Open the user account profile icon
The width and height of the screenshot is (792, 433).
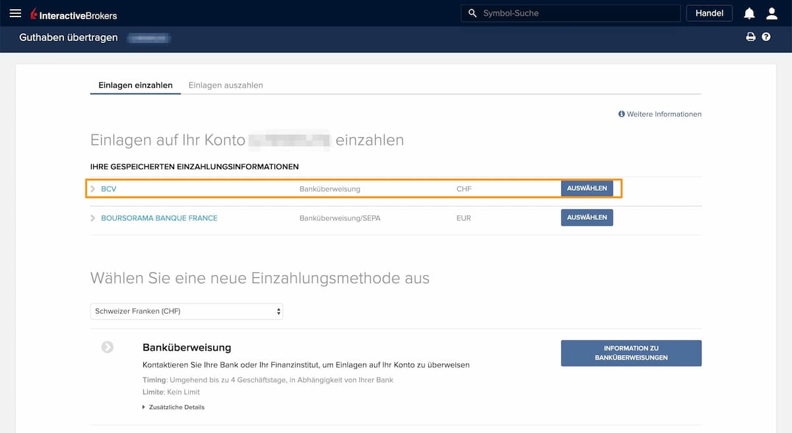click(x=772, y=13)
